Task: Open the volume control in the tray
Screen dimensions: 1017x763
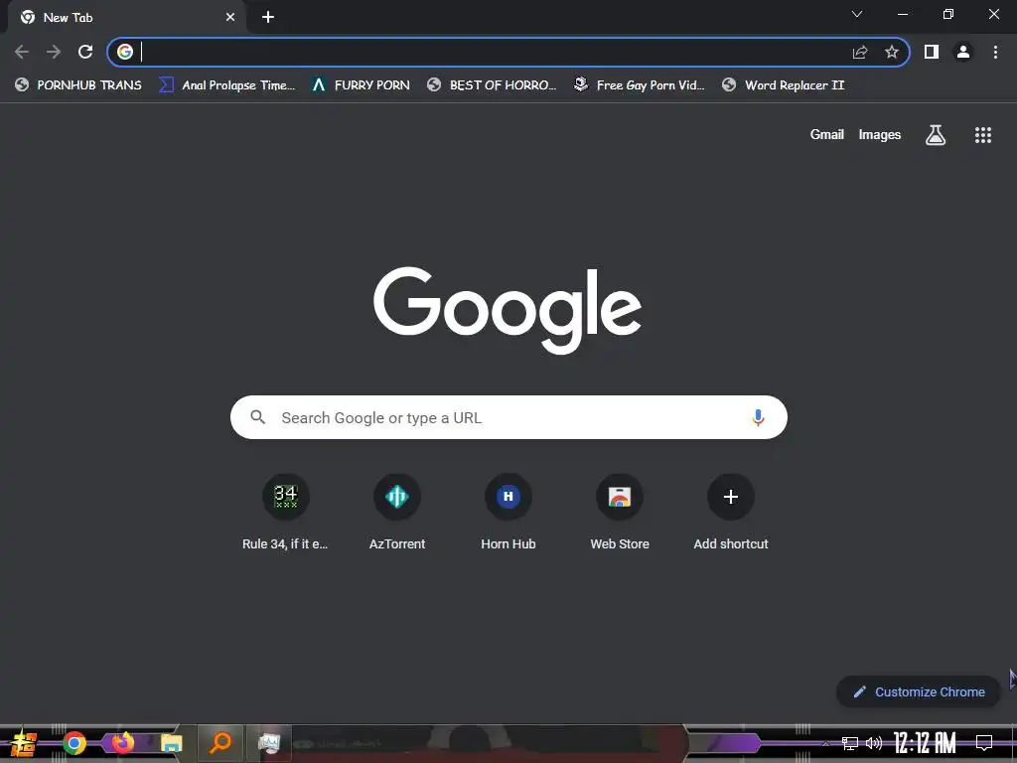Action: pos(874,743)
